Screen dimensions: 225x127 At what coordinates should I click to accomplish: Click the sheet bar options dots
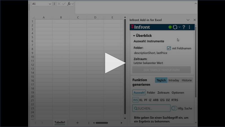tap(89, 123)
